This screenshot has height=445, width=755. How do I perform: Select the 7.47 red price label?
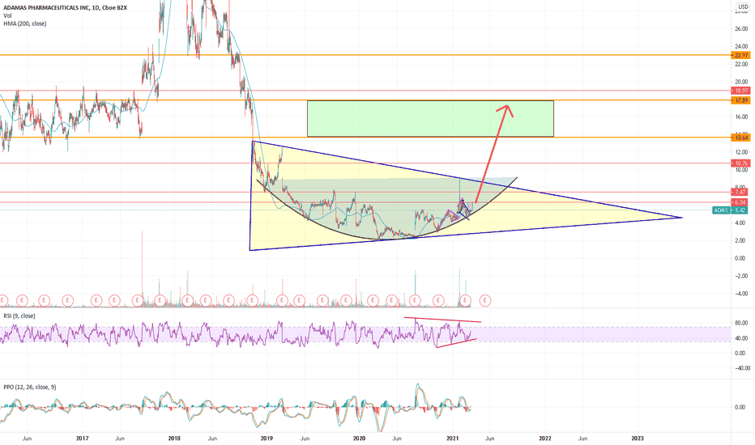point(740,192)
